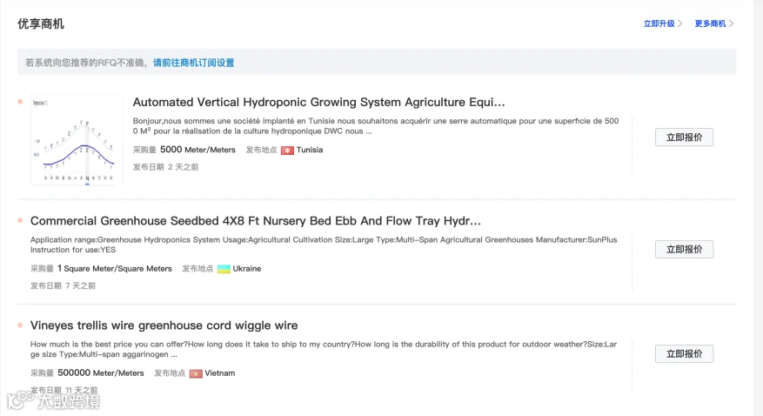Open the hydroponic listing chart thumbnail
763x416 pixels.
[77, 140]
